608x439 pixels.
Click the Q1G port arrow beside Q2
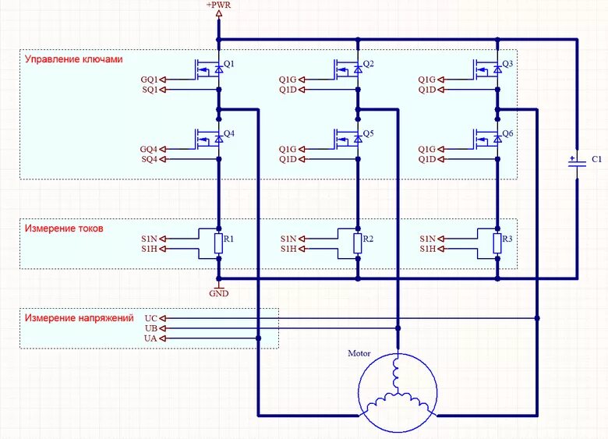tap(302, 80)
